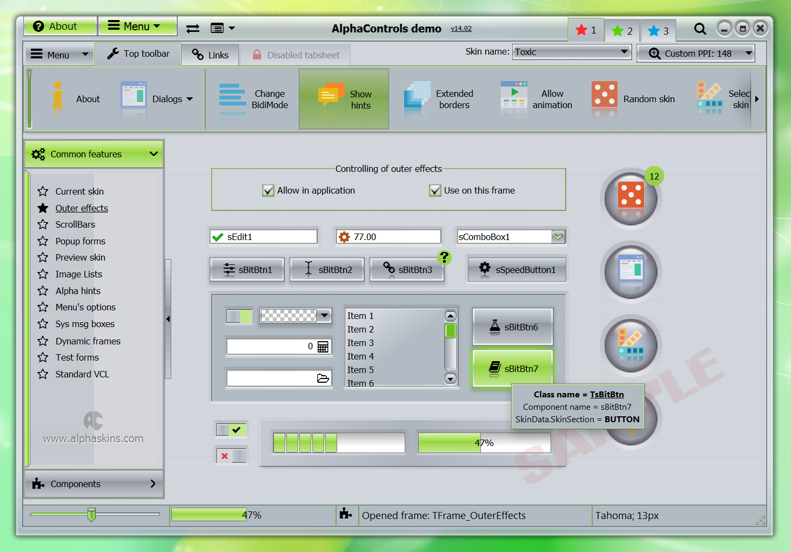
Task: Select the blue star tab 3
Action: tap(658, 31)
